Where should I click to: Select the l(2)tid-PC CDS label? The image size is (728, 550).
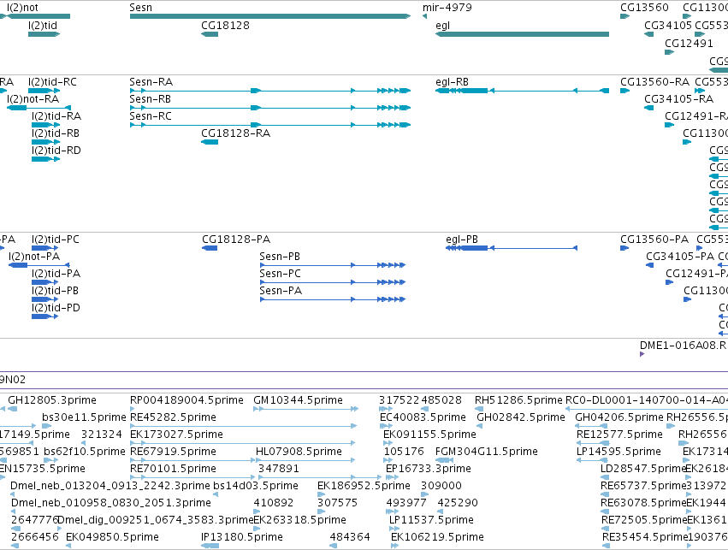tap(56, 240)
